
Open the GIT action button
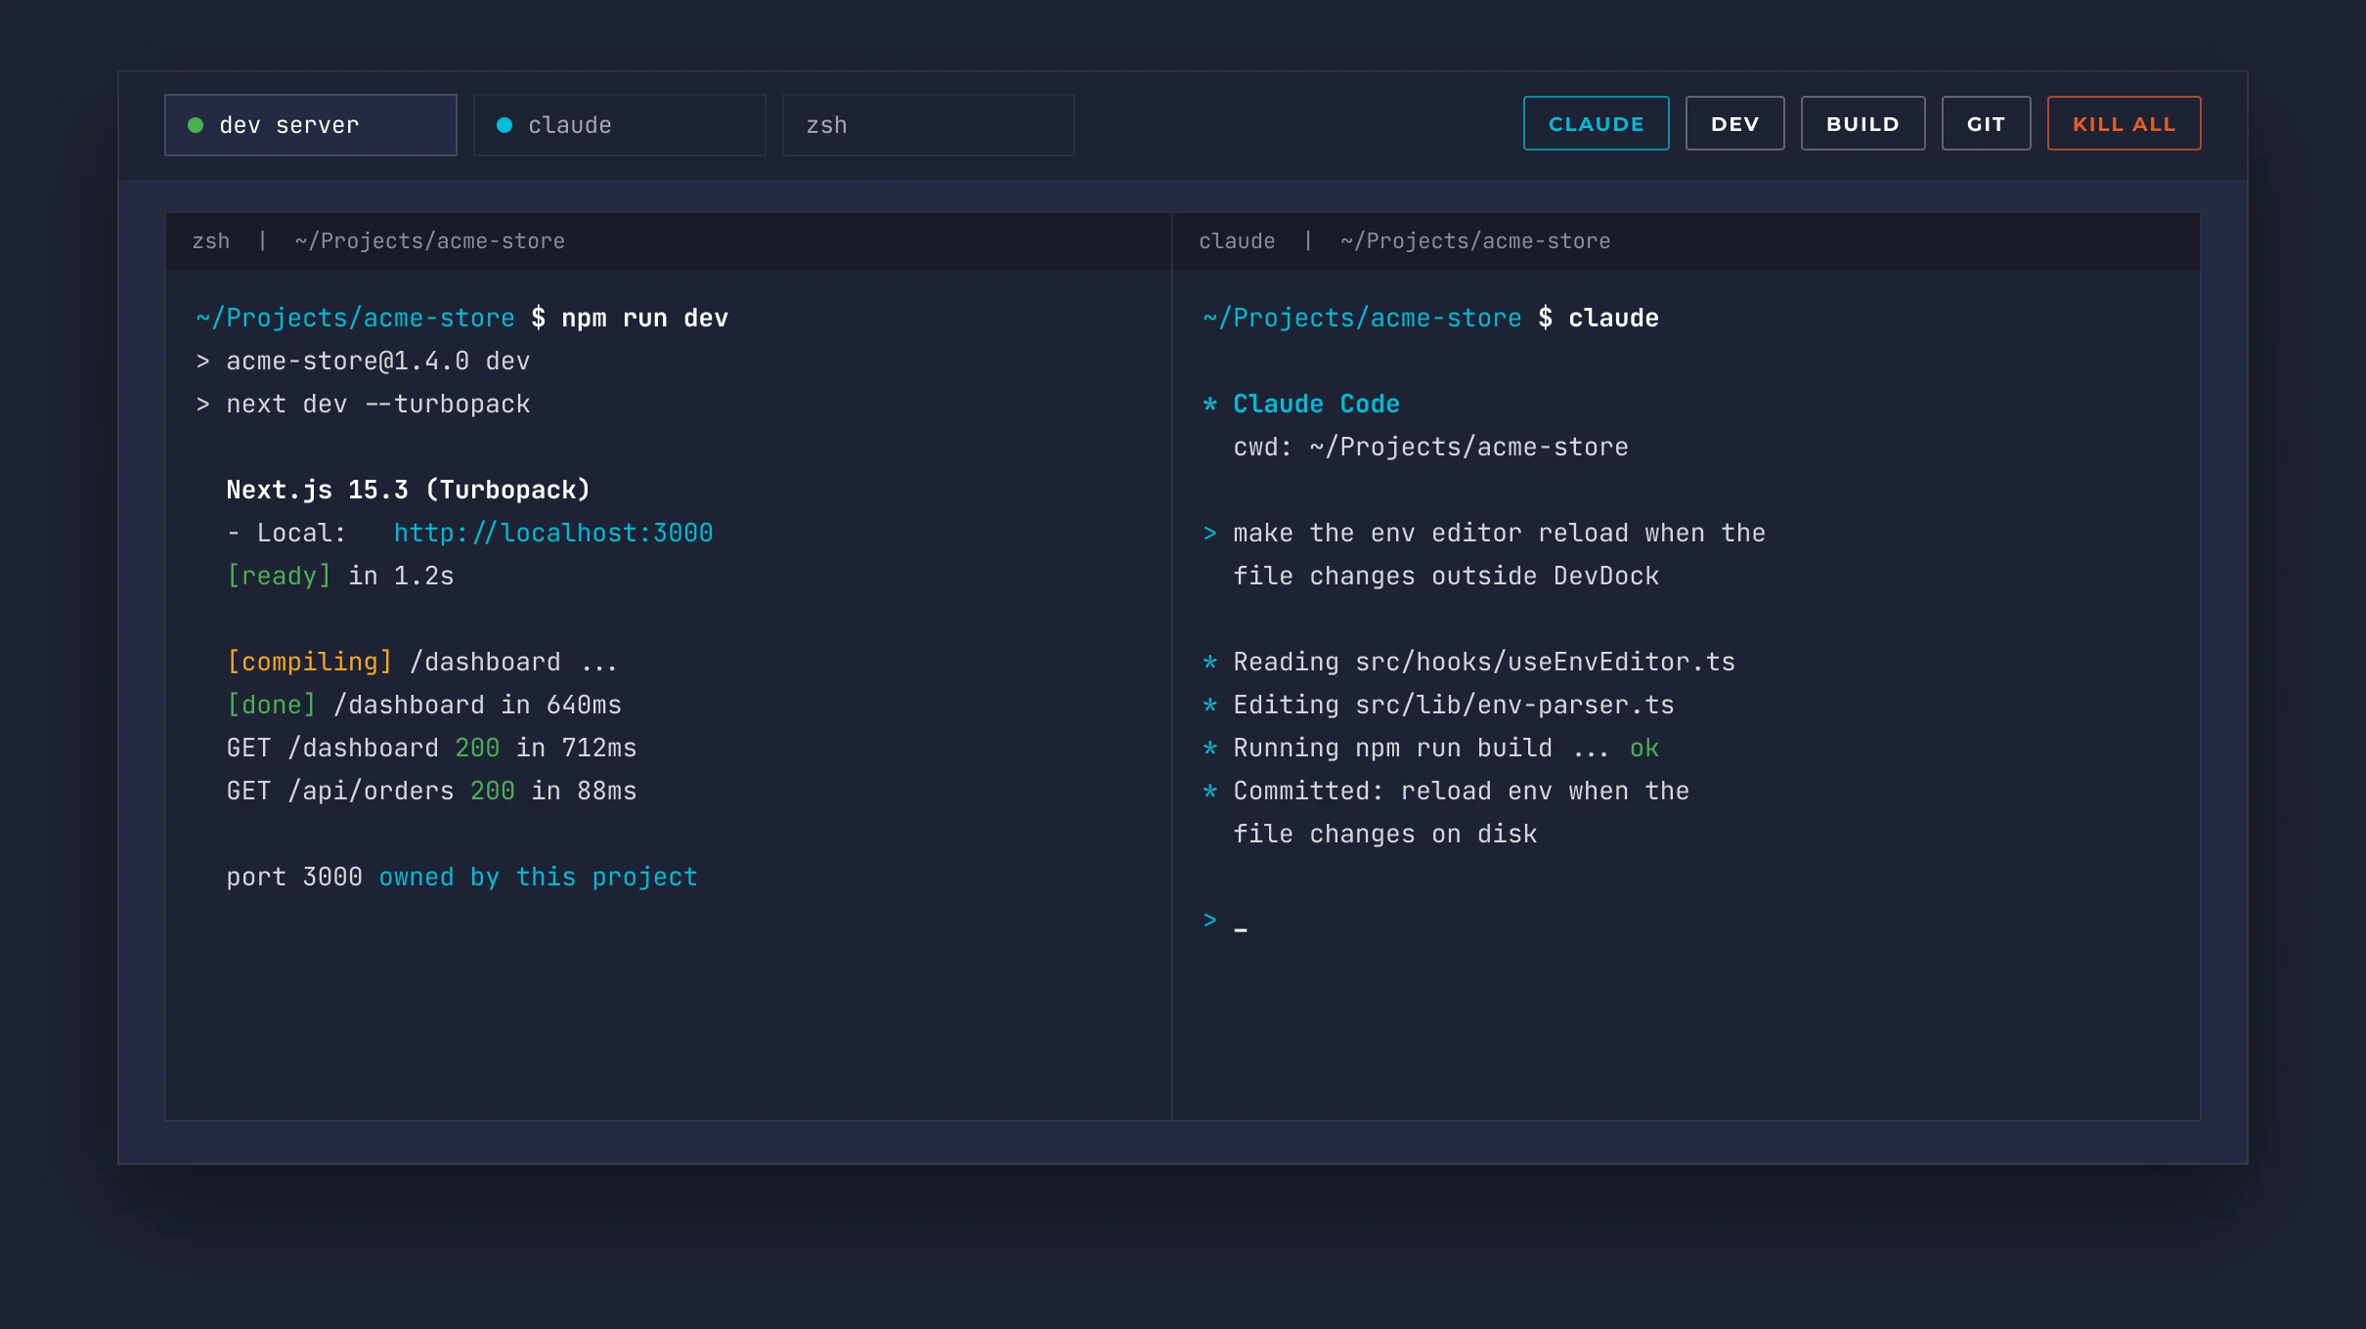coord(1986,124)
